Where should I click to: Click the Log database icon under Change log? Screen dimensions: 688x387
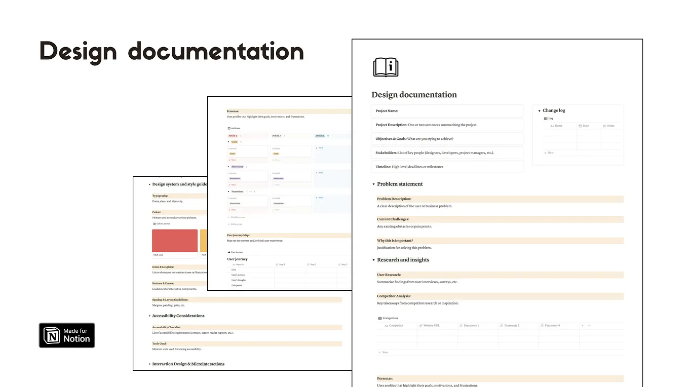click(x=546, y=118)
